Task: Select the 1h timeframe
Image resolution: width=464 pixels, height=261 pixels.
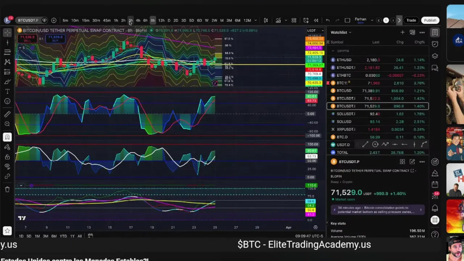Action: tap(116, 20)
